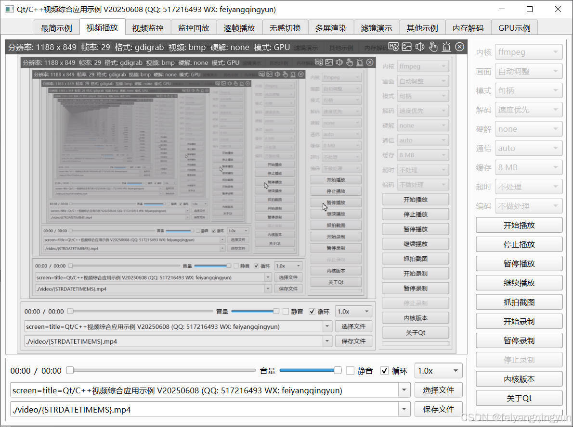573x427 pixels.
Task: Open the 解码 速度优先 dropdown
Action: pos(529,110)
